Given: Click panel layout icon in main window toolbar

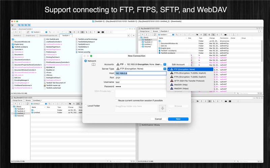Looking at the screenshot, I should 12,25.
